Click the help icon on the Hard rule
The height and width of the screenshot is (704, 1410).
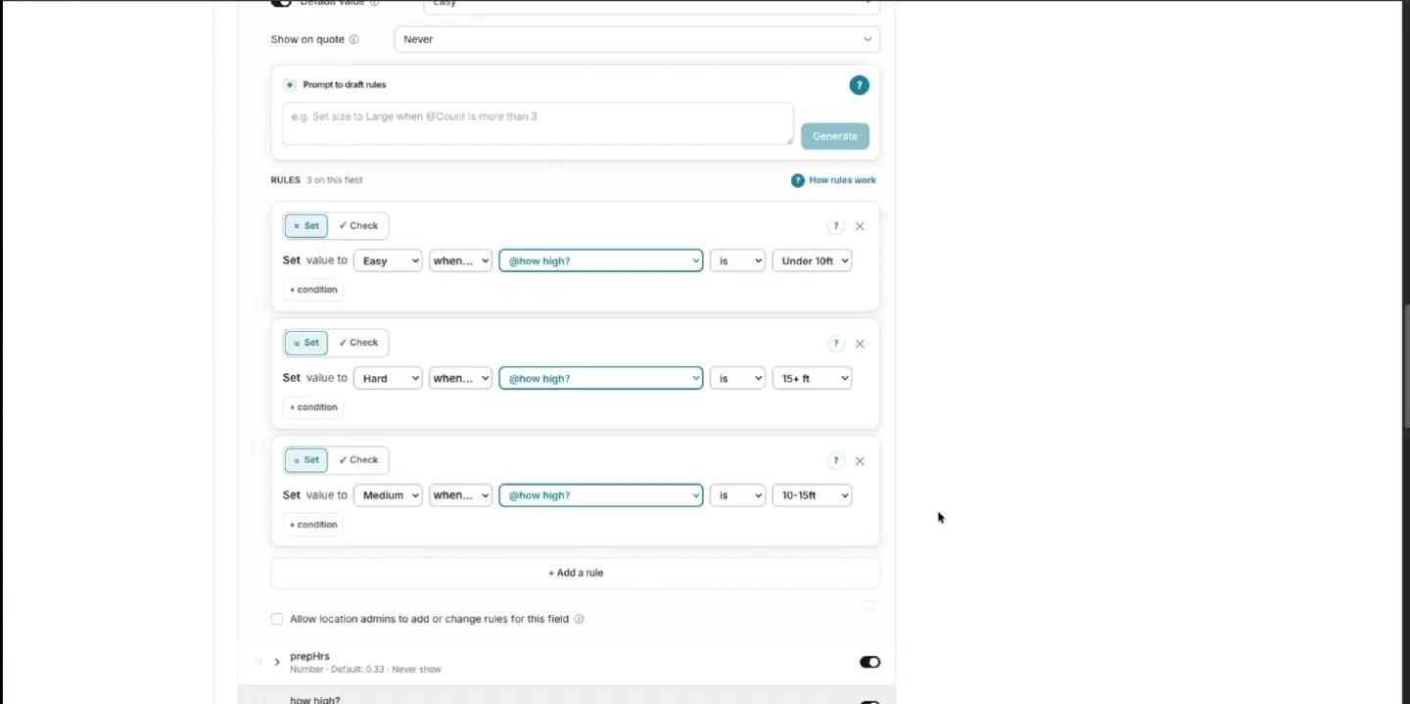click(835, 344)
